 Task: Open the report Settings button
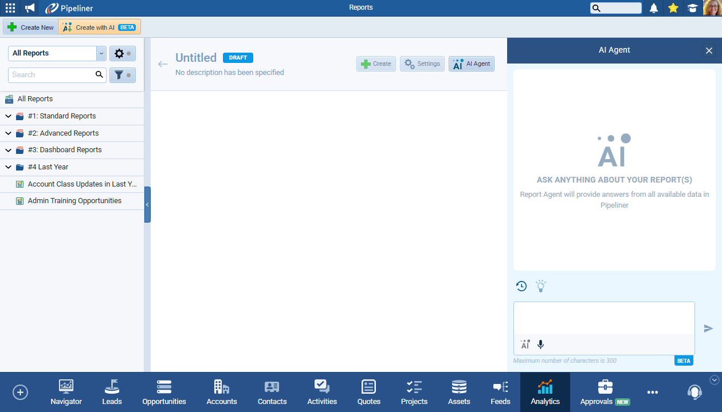pos(422,64)
